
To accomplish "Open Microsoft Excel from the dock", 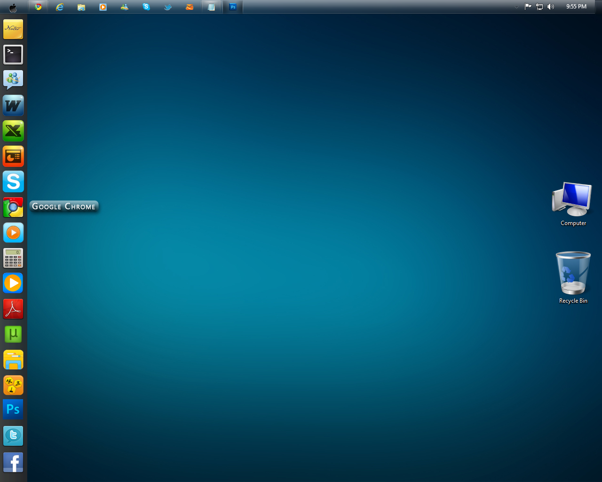I will pyautogui.click(x=13, y=131).
